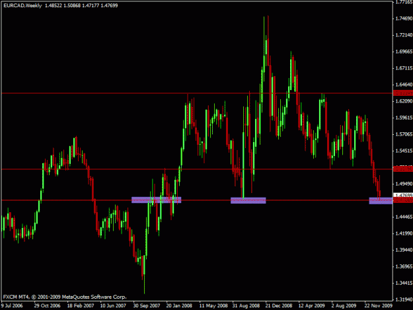Select the red horizontal line just above 1.49490
This screenshot has height=310, width=413.
point(197,169)
